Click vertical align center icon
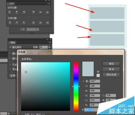The width and height of the screenshot is (135, 115). tap(40, 12)
